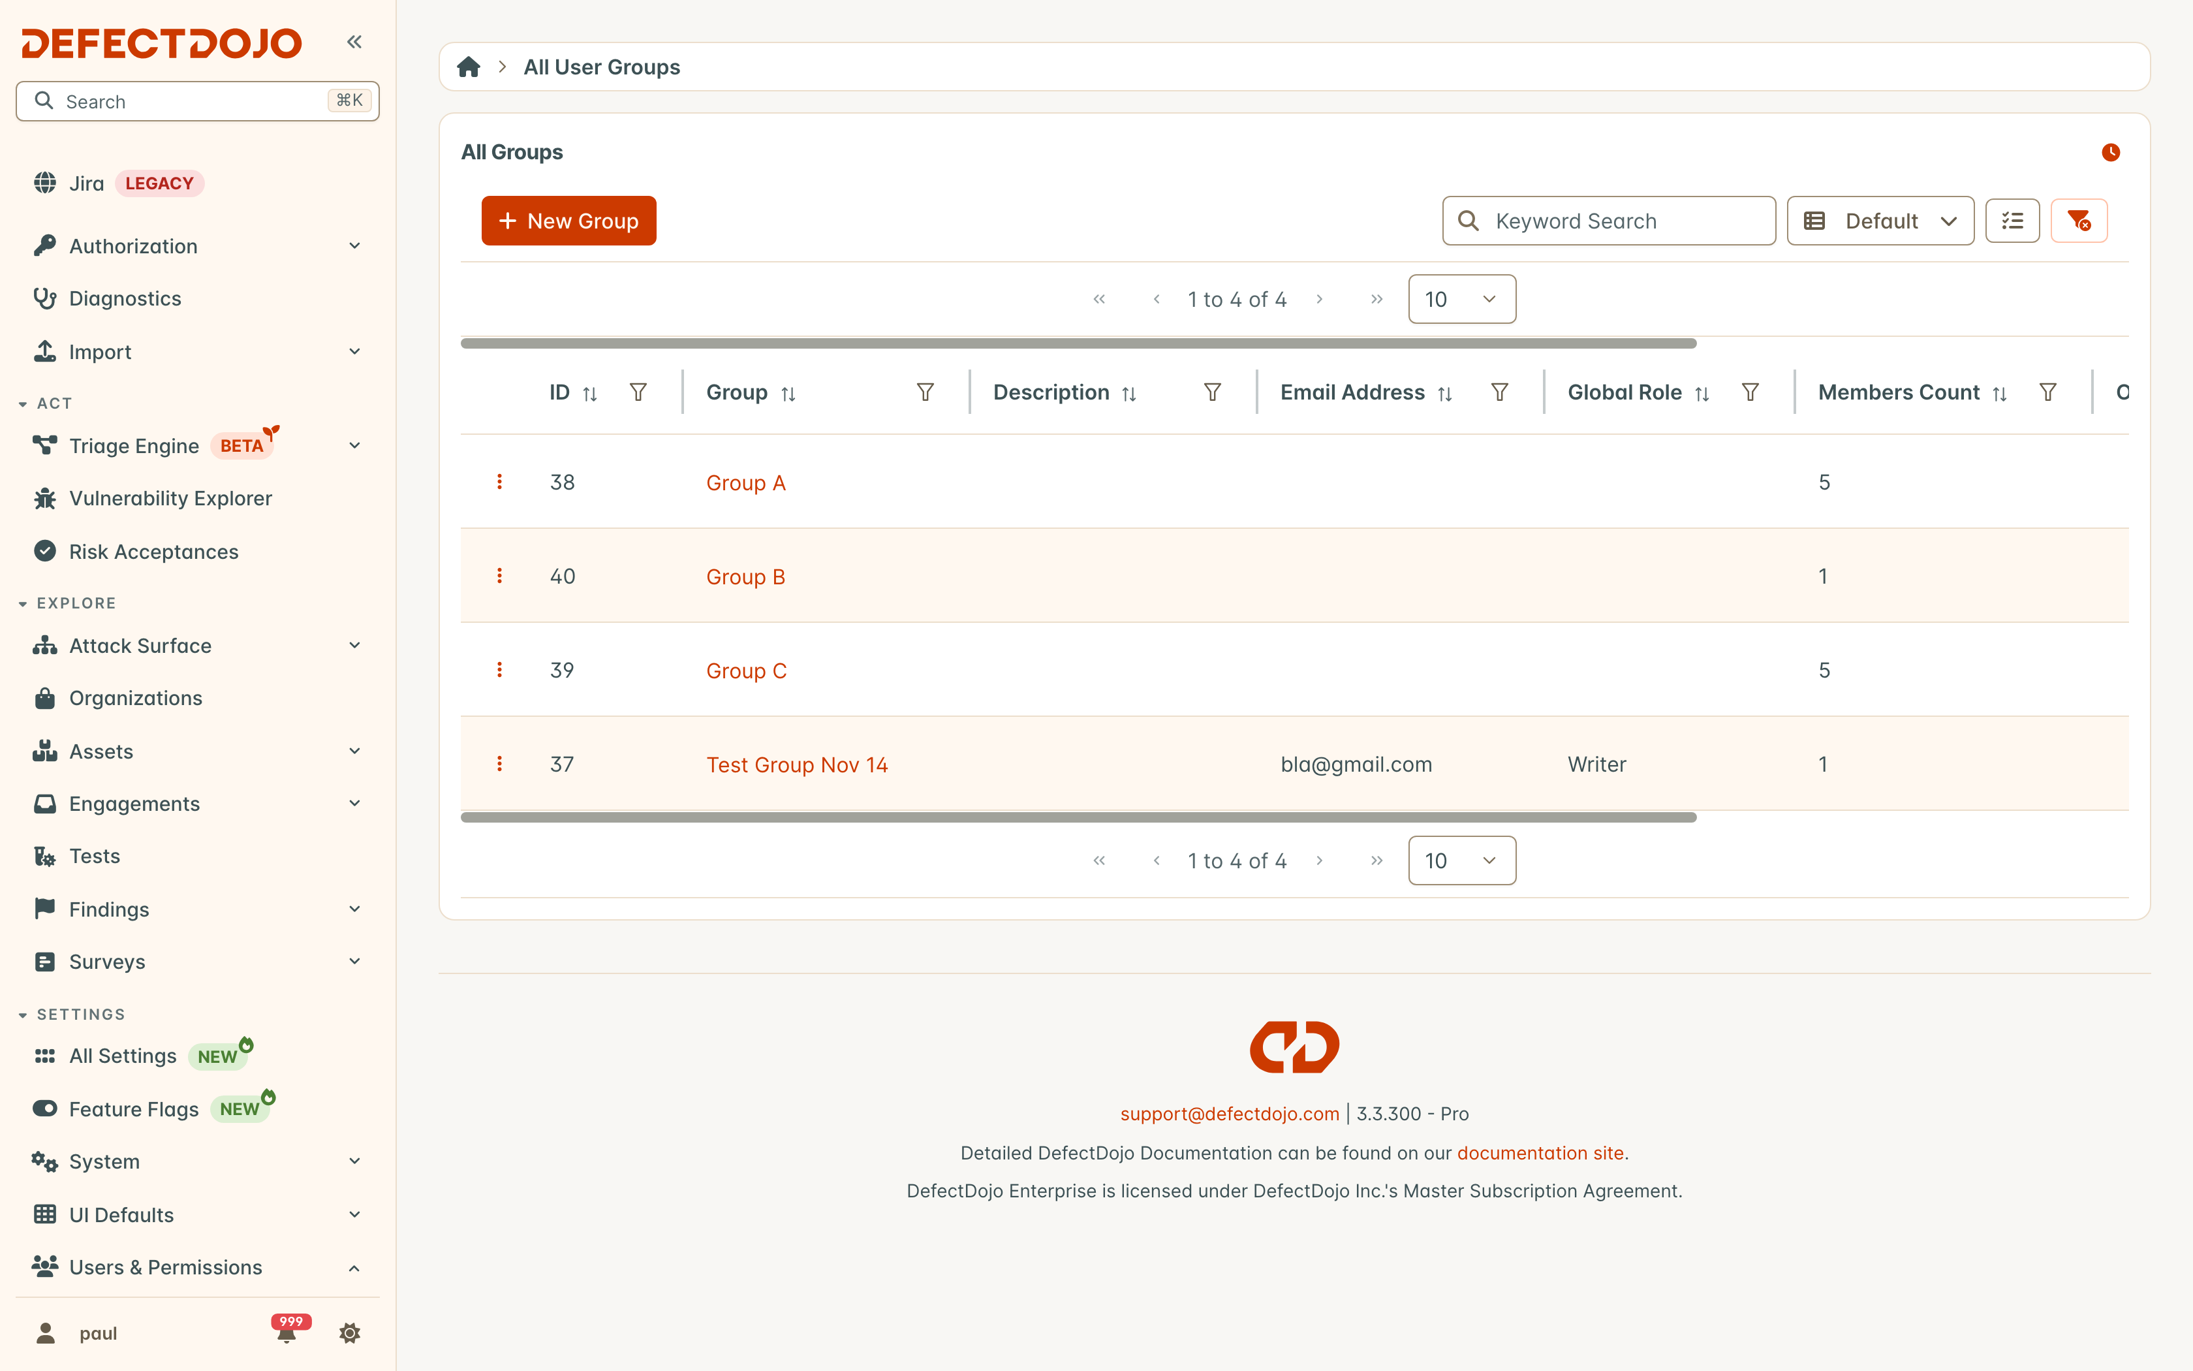This screenshot has width=2193, height=1371.
Task: Open row actions menu for Test Group Nov 14
Action: [499, 763]
